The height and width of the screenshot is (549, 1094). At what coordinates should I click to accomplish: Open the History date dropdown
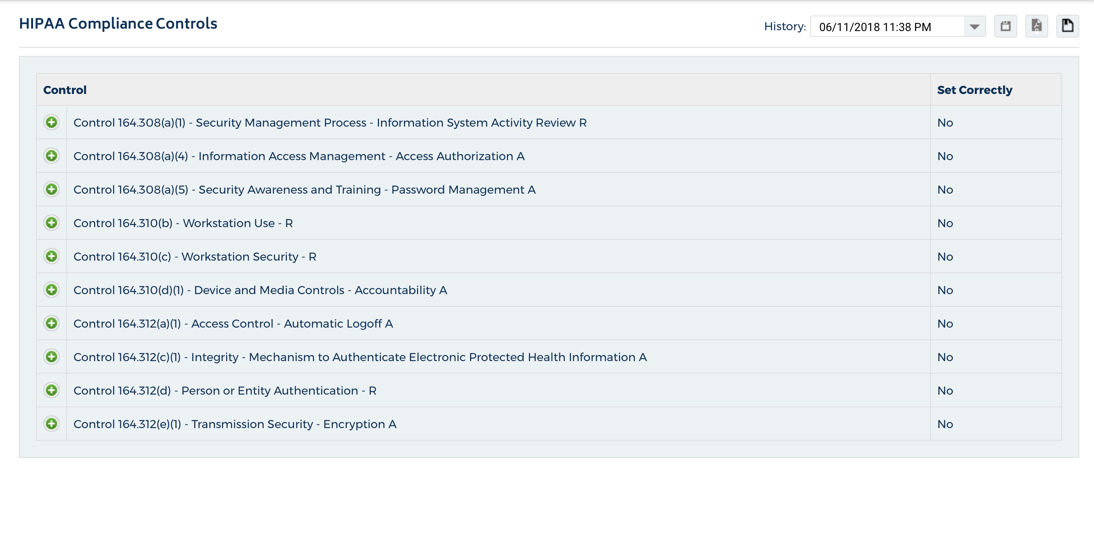pos(974,27)
